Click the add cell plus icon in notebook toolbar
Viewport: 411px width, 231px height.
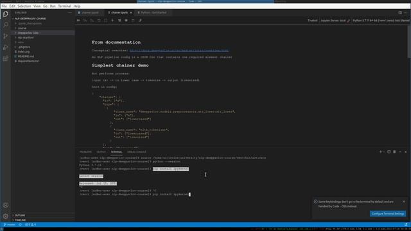coord(112,20)
